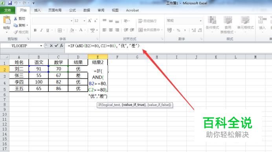This screenshot has height=152, width=272.
Task: Toggle Bold formatting
Action: [35, 30]
